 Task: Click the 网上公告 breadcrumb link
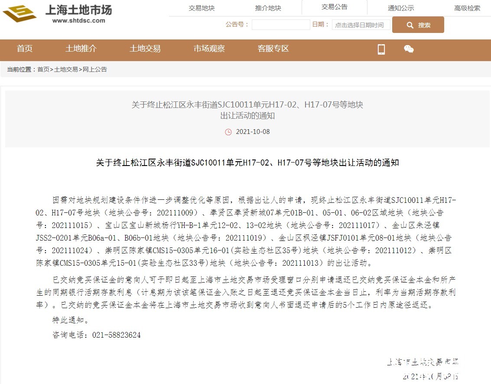(x=95, y=69)
